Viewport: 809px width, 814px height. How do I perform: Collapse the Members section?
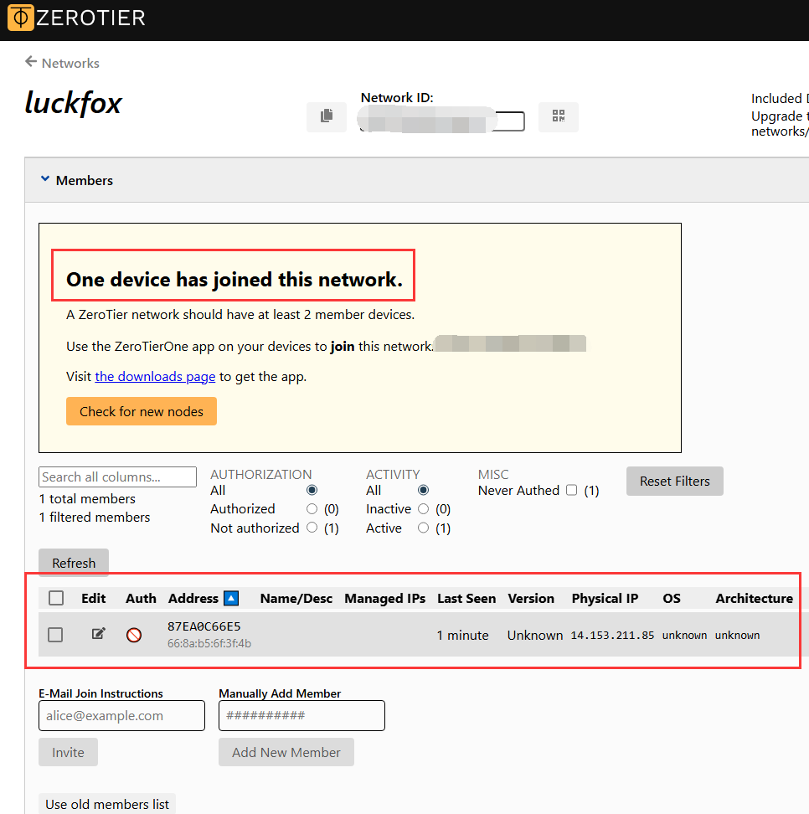point(45,179)
